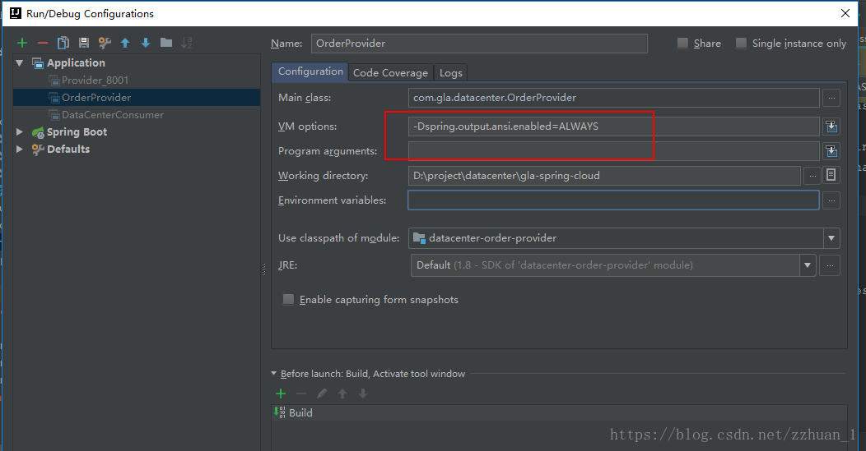Image resolution: width=866 pixels, height=451 pixels.
Task: Collapse the Before launch section
Action: click(274, 373)
